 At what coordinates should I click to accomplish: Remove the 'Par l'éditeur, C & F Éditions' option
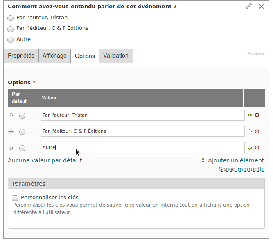tap(257, 131)
